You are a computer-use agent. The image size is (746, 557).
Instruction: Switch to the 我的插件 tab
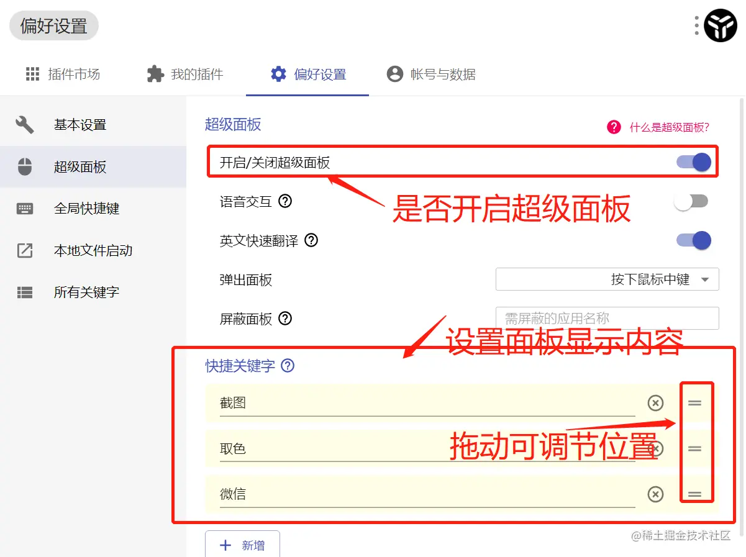(x=185, y=75)
